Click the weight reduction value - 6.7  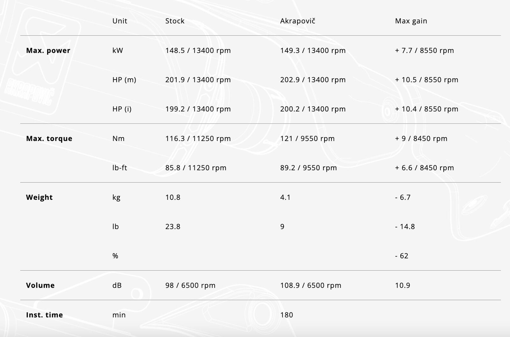403,197
